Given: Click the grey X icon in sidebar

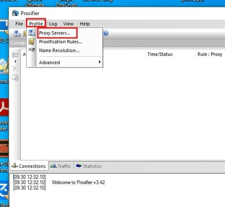Looking at the screenshot, I should pos(15,69).
